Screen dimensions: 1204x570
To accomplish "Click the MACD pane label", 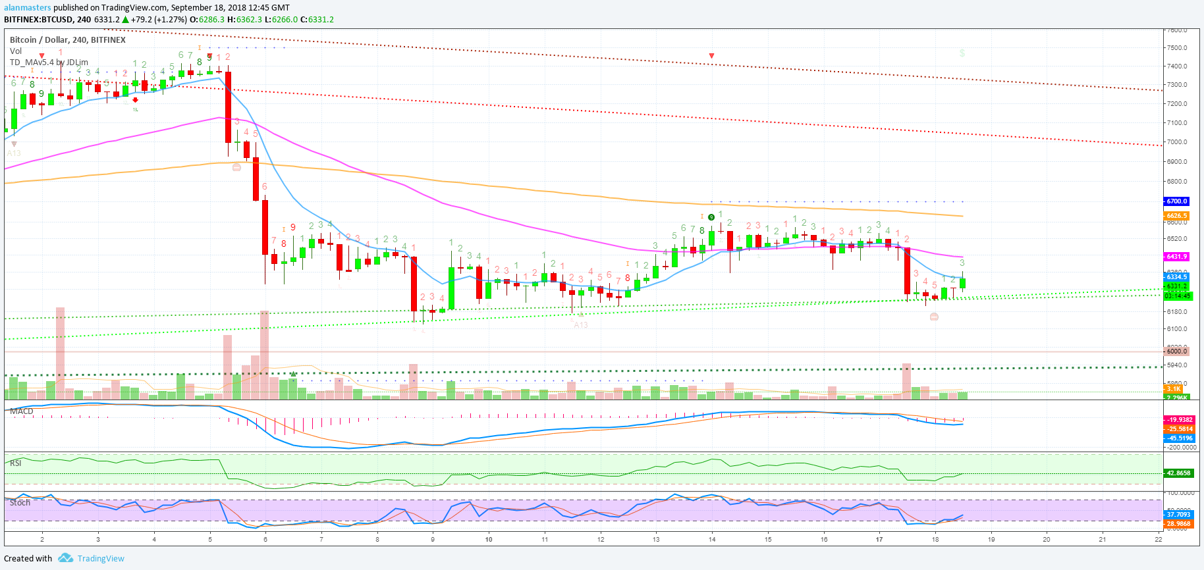I will [22, 411].
